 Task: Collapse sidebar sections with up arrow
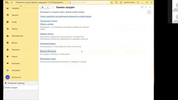point(21,6)
